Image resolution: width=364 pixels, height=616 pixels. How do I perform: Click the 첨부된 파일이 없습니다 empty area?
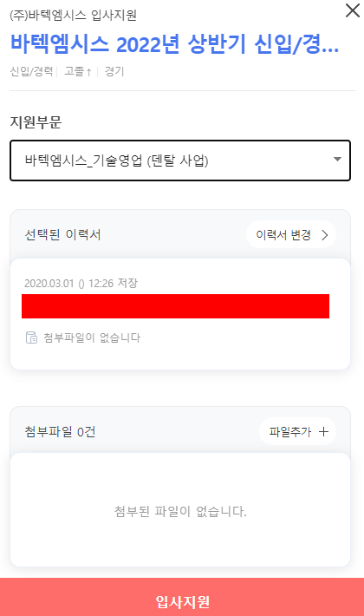pos(180,512)
